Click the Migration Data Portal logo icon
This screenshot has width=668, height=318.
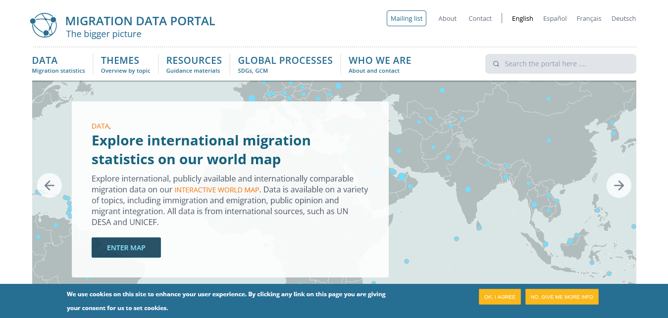coord(44,25)
